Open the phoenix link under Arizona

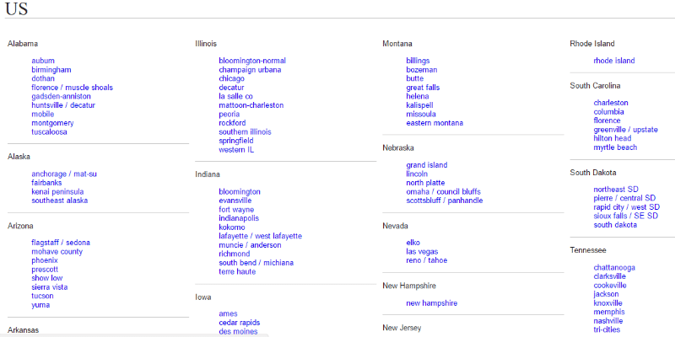[x=45, y=260]
